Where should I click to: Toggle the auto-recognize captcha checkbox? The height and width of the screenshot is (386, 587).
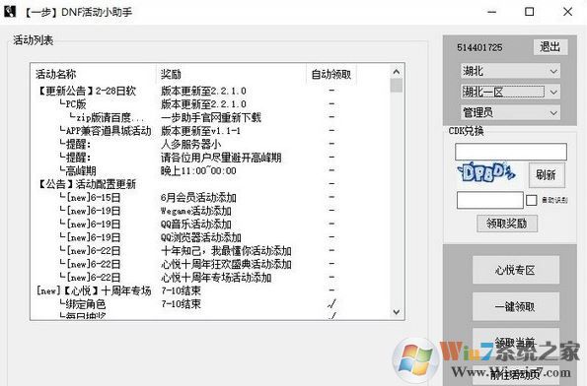pos(531,200)
